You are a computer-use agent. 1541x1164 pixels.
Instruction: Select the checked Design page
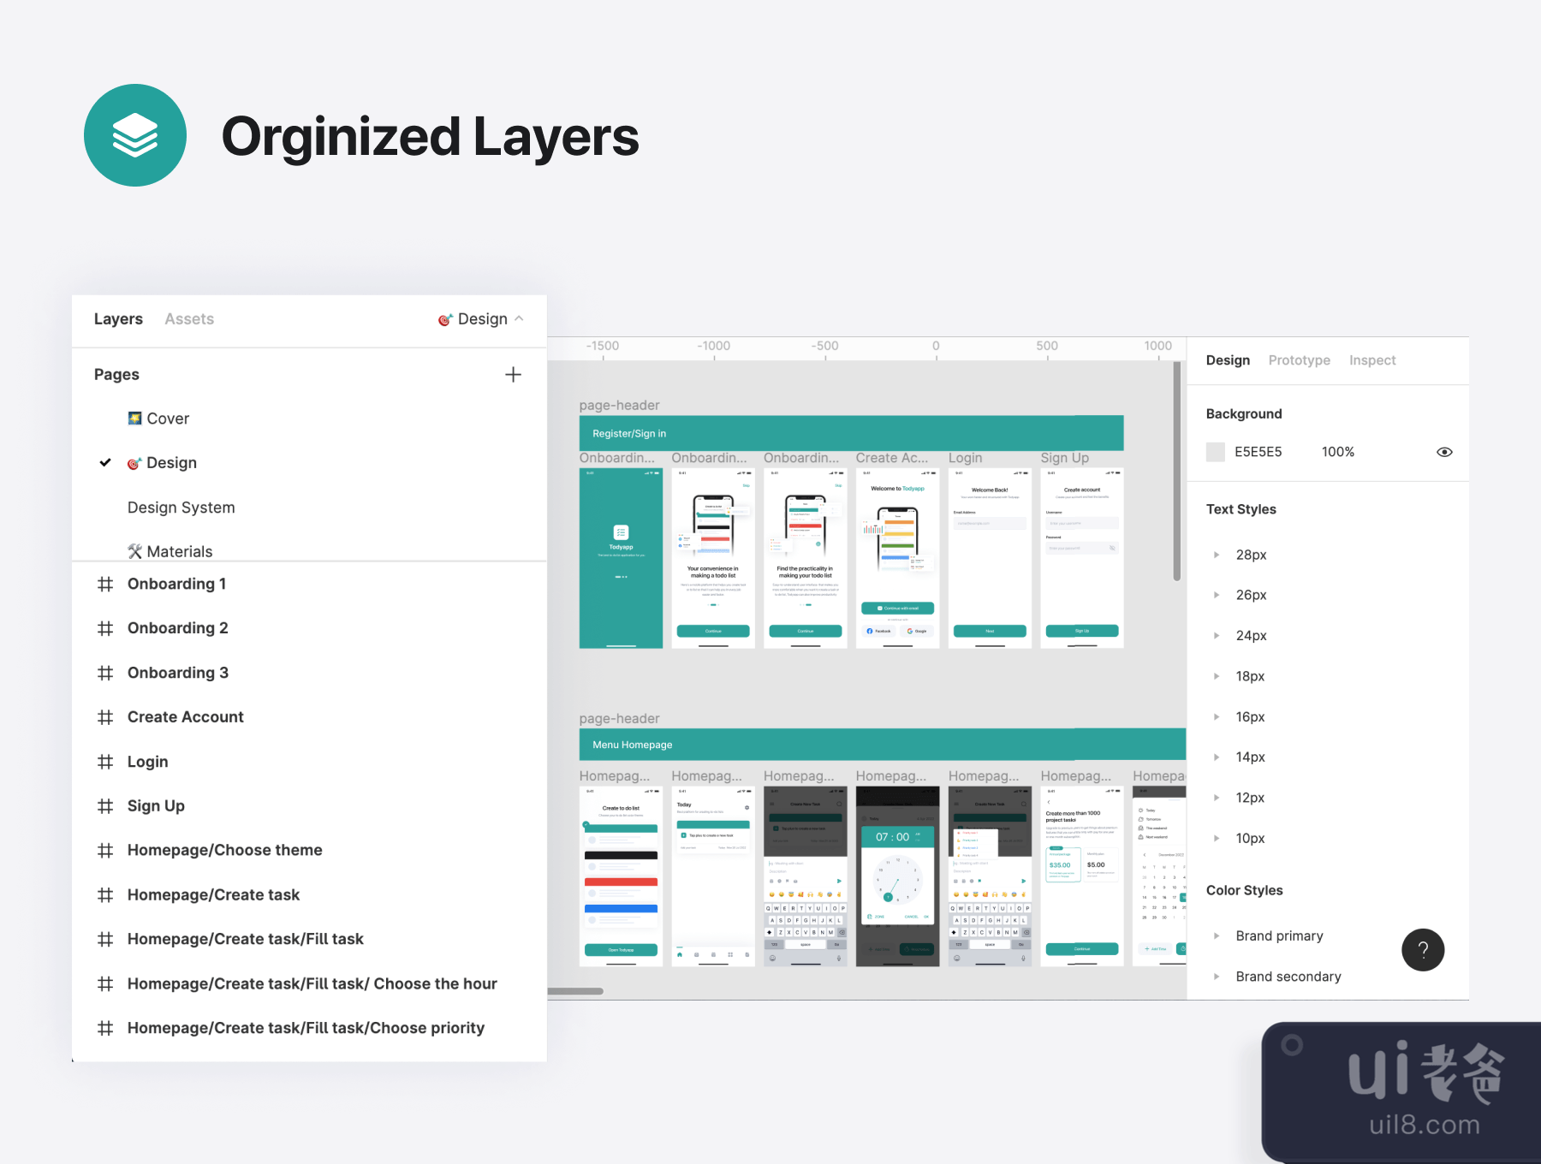171,463
